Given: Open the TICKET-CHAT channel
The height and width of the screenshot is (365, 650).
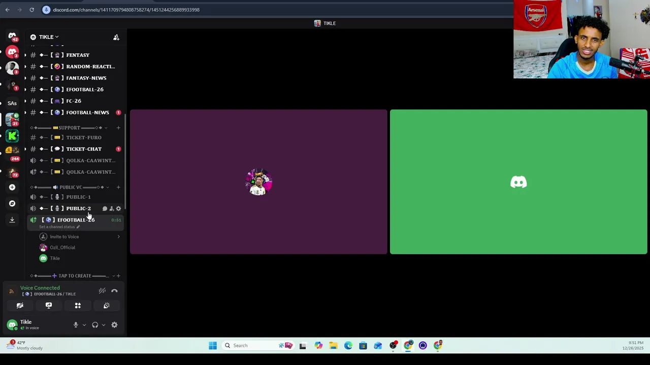Looking at the screenshot, I should (75, 149).
